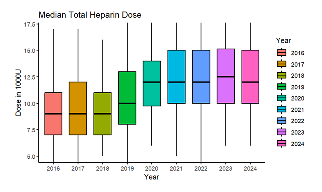Click the x-axis title 'Year' below the plot

tap(152, 177)
